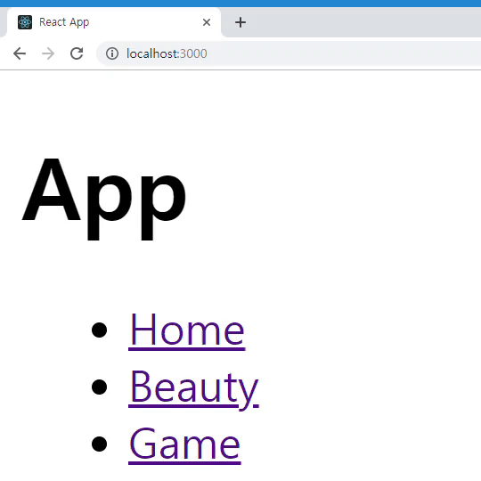481x481 pixels.
Task: Focus the localhost:3000 address bar
Action: tap(289, 53)
